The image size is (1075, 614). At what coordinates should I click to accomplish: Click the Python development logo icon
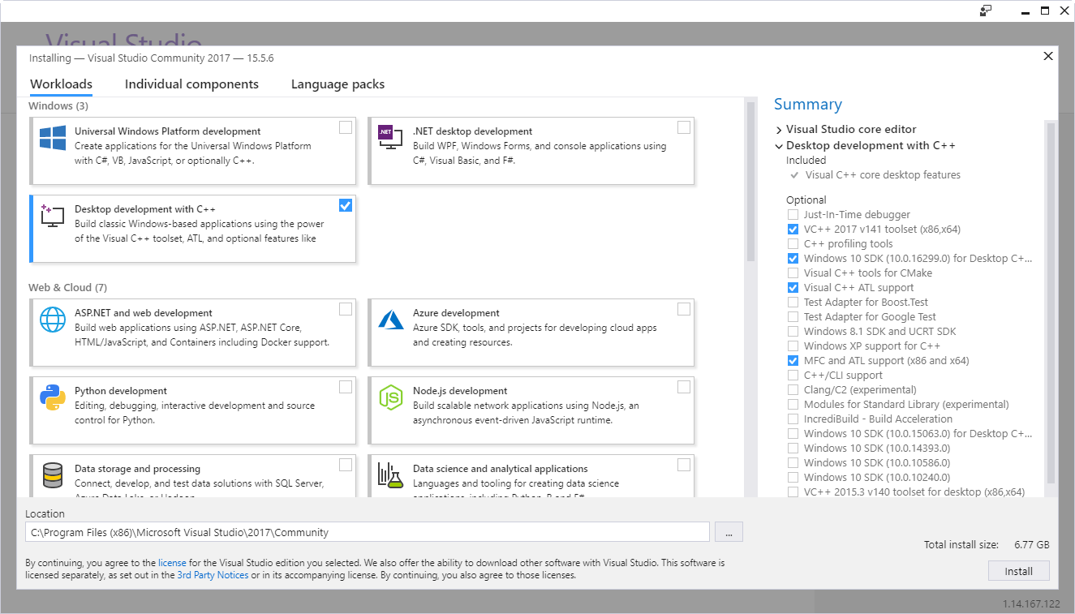coord(53,397)
